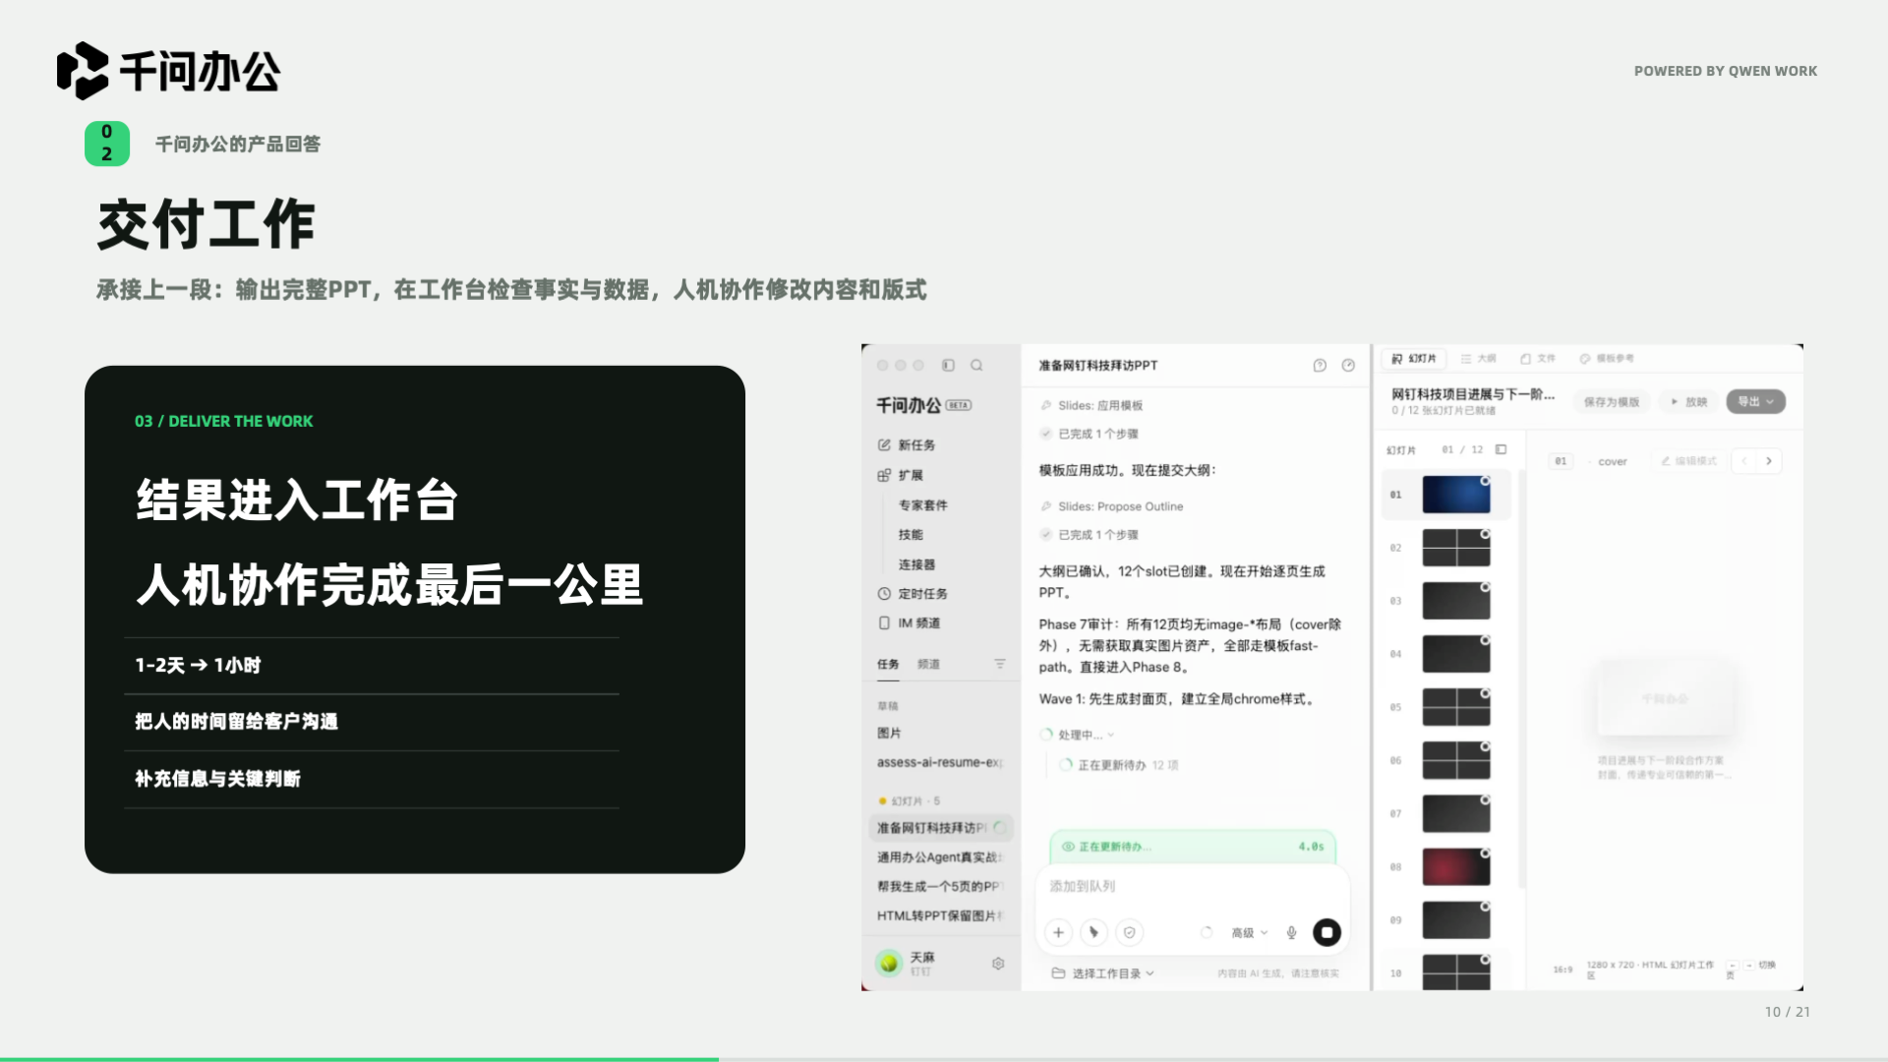Open the IM 频道 phone icon
1888x1062 pixels.
884,623
